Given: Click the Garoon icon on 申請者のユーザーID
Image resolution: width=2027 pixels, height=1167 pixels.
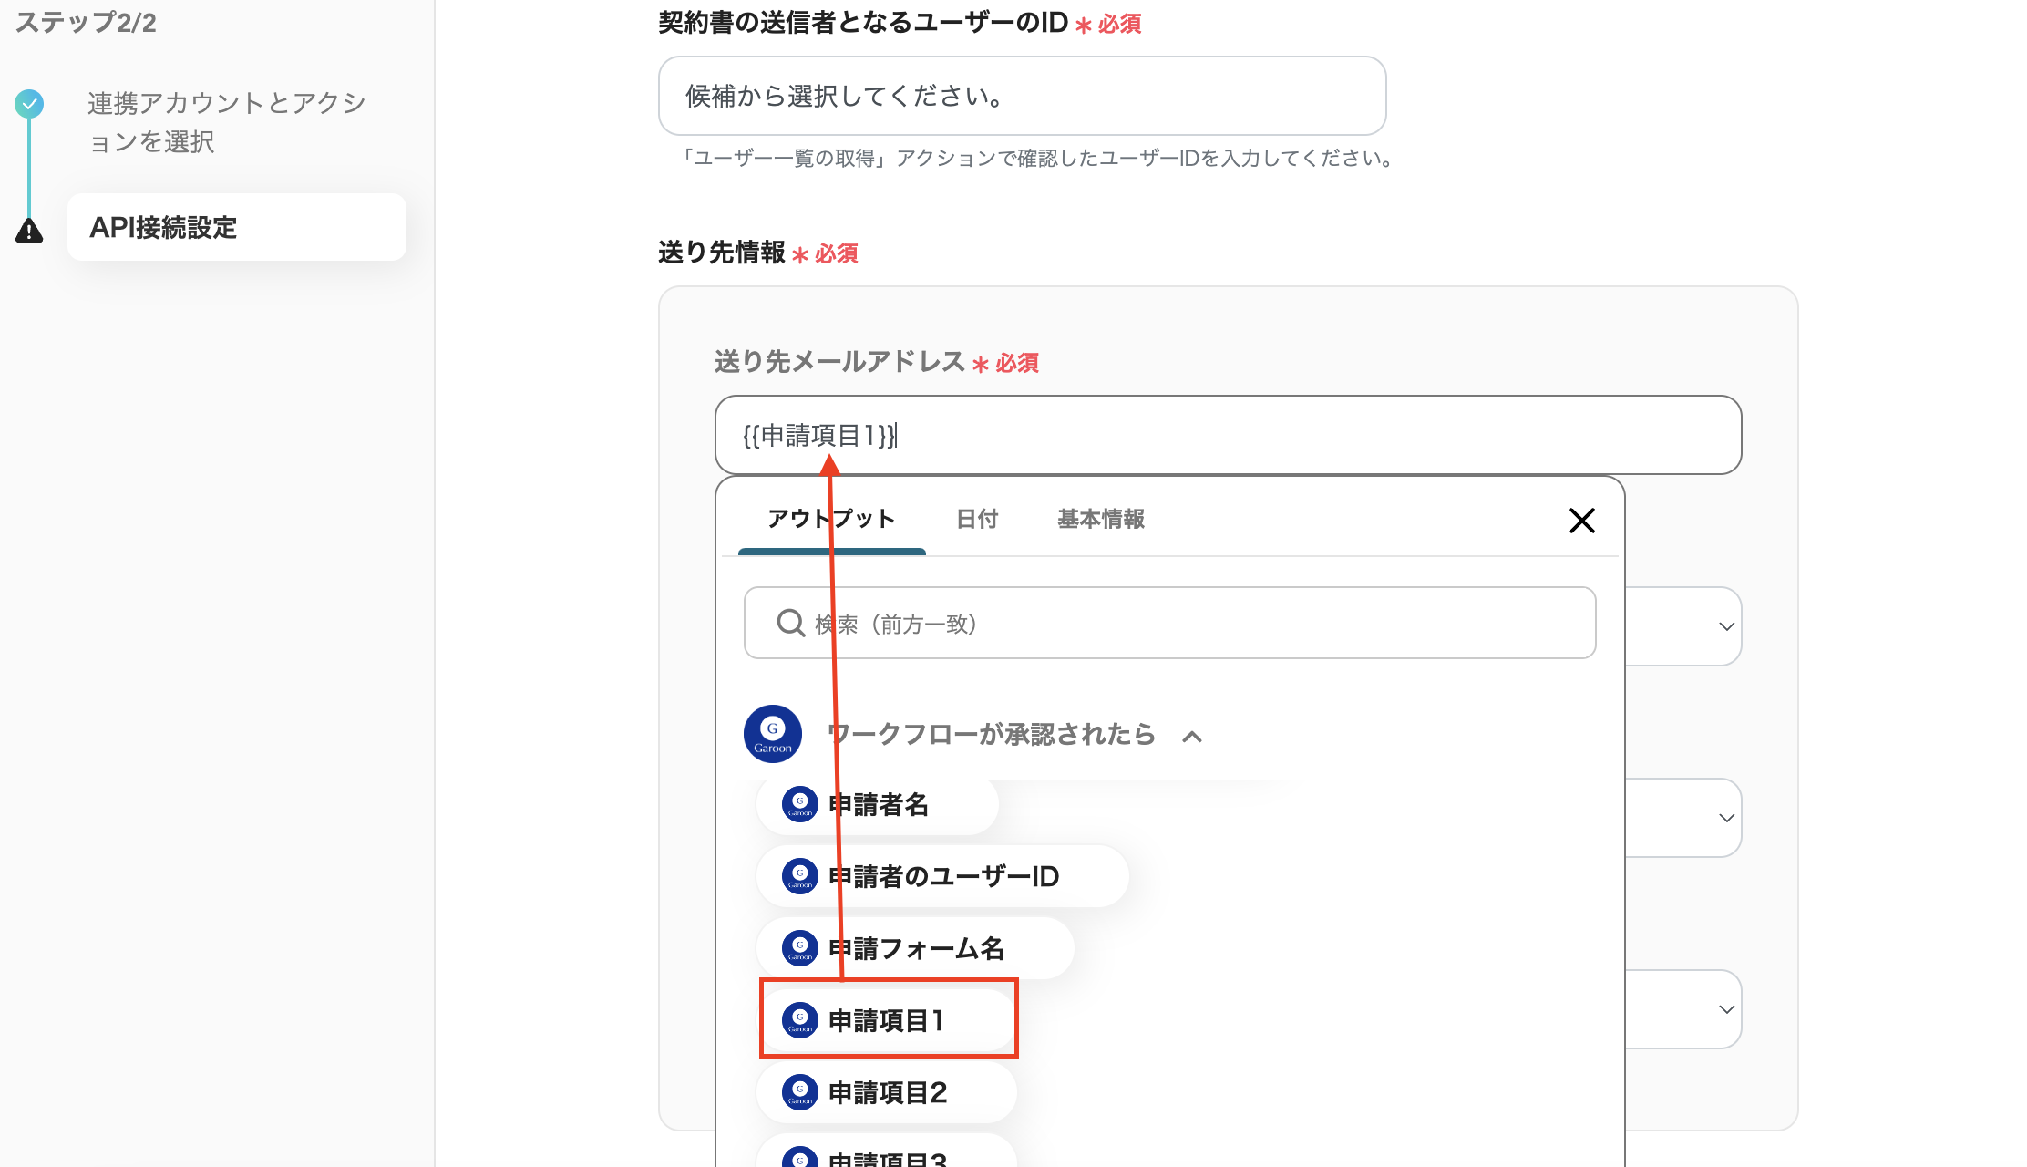Looking at the screenshot, I should (x=798, y=875).
